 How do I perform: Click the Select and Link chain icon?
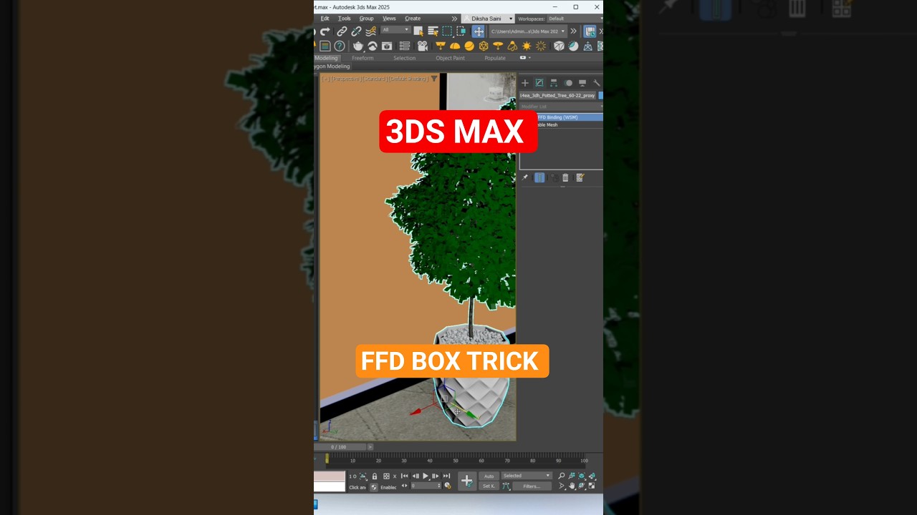tap(342, 31)
